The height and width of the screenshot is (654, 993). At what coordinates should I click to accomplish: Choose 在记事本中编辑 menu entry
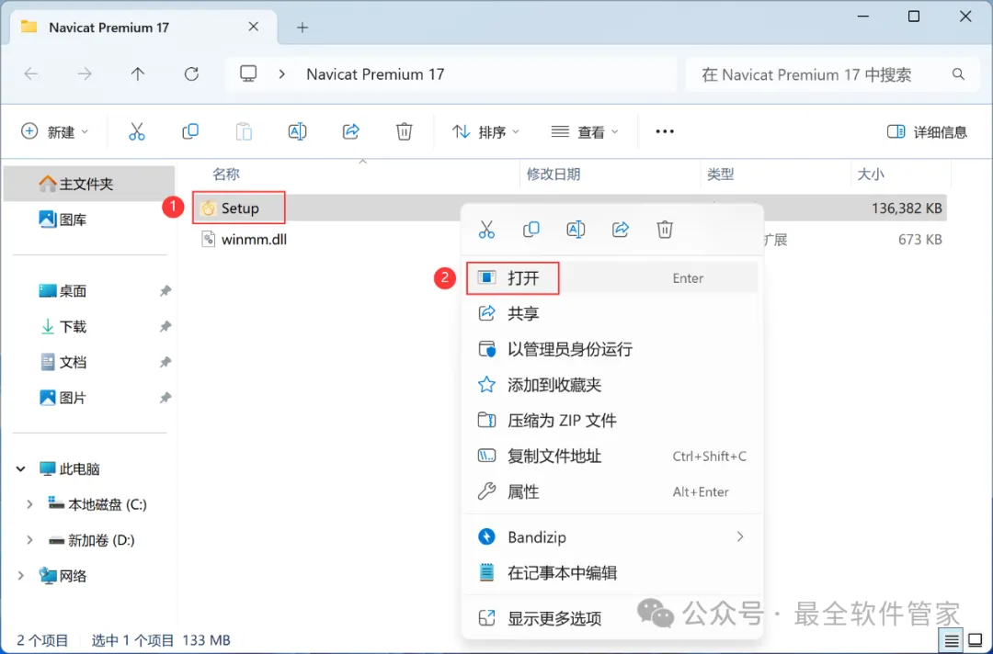click(611, 572)
